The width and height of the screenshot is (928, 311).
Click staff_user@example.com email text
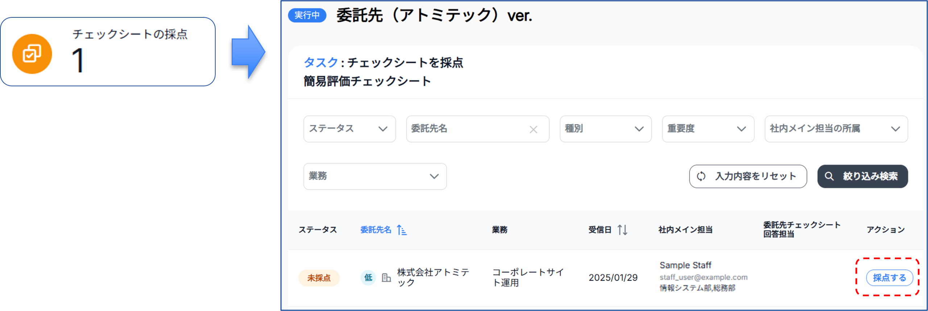703,277
